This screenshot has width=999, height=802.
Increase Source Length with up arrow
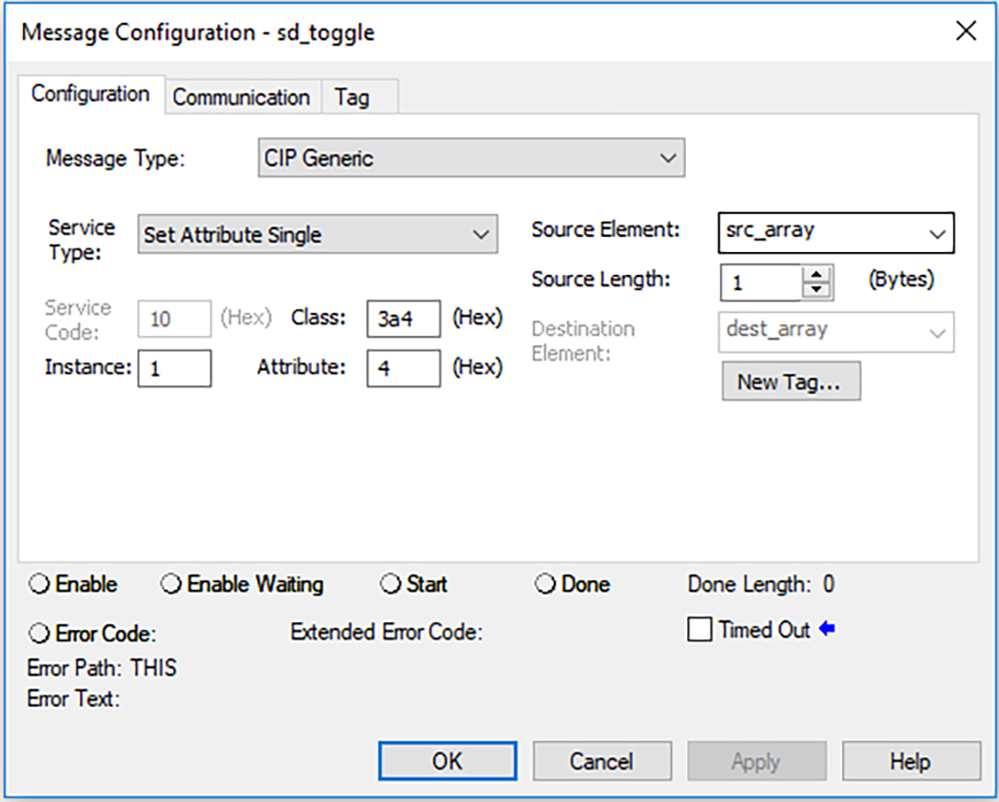point(816,274)
